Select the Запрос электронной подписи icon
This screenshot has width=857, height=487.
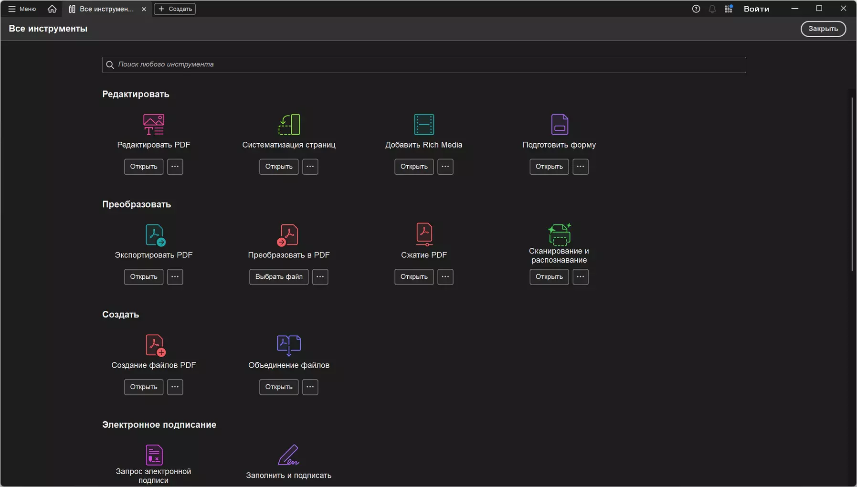pyautogui.click(x=154, y=455)
